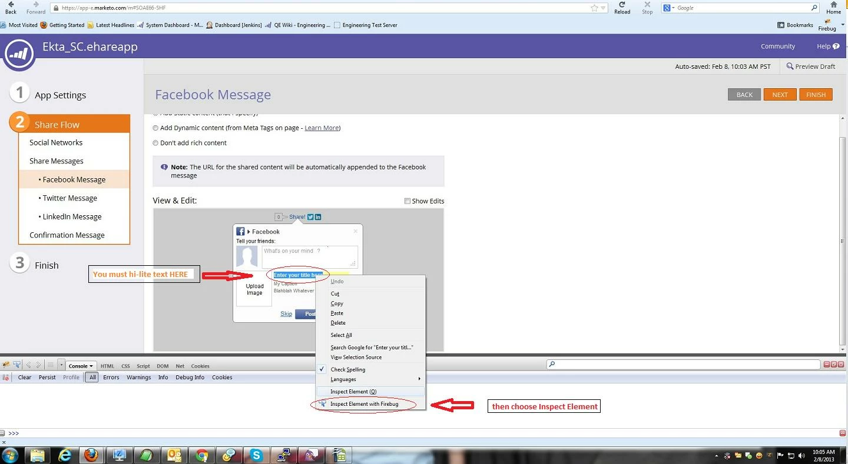Click the NEXT button
This screenshot has height=464, width=848.
pos(780,95)
